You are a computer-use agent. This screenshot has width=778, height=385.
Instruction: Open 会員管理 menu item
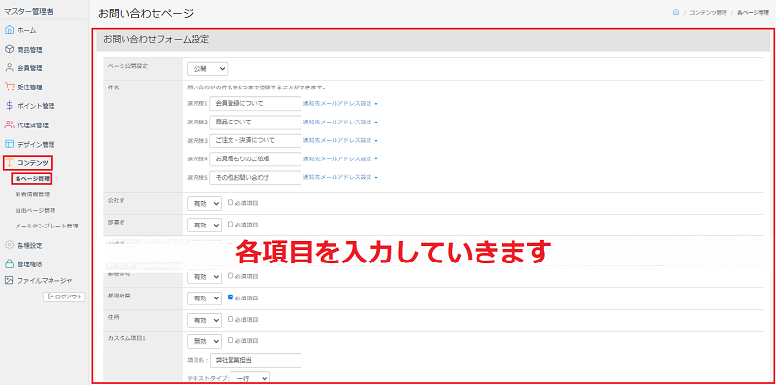[30, 68]
